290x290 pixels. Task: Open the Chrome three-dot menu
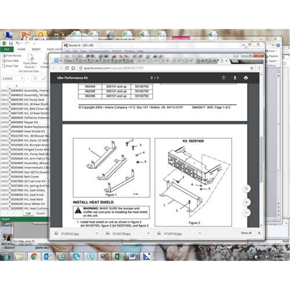(259, 68)
